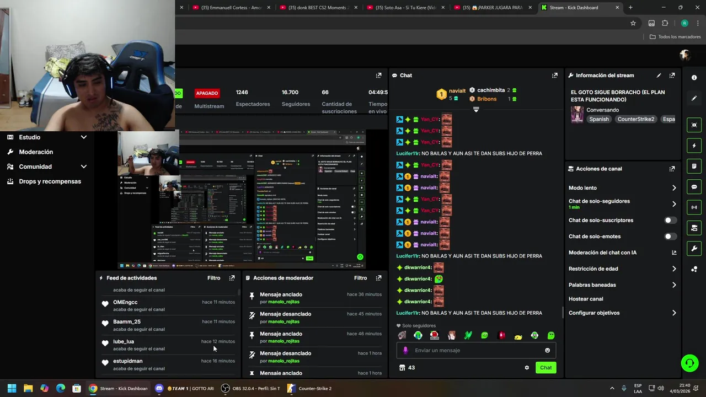
Task: Switch to donk BEST CS2 Moments tab
Action: tap(318, 8)
